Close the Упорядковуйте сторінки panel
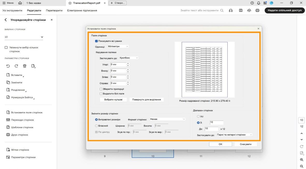This screenshot has height=169, width=306. click(x=52, y=20)
